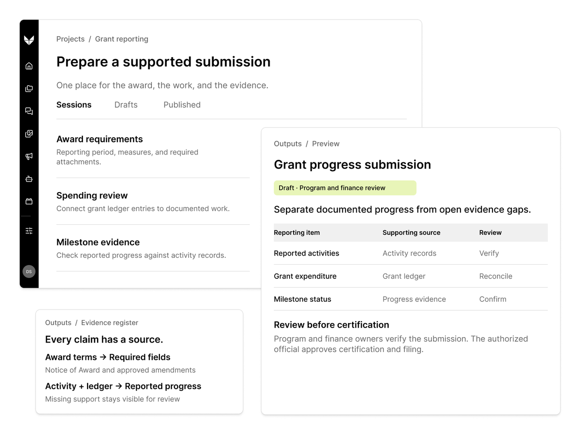Screen dimensions: 580x435
Task: Click Confirm in the Milestone status row
Action: pyautogui.click(x=493, y=299)
